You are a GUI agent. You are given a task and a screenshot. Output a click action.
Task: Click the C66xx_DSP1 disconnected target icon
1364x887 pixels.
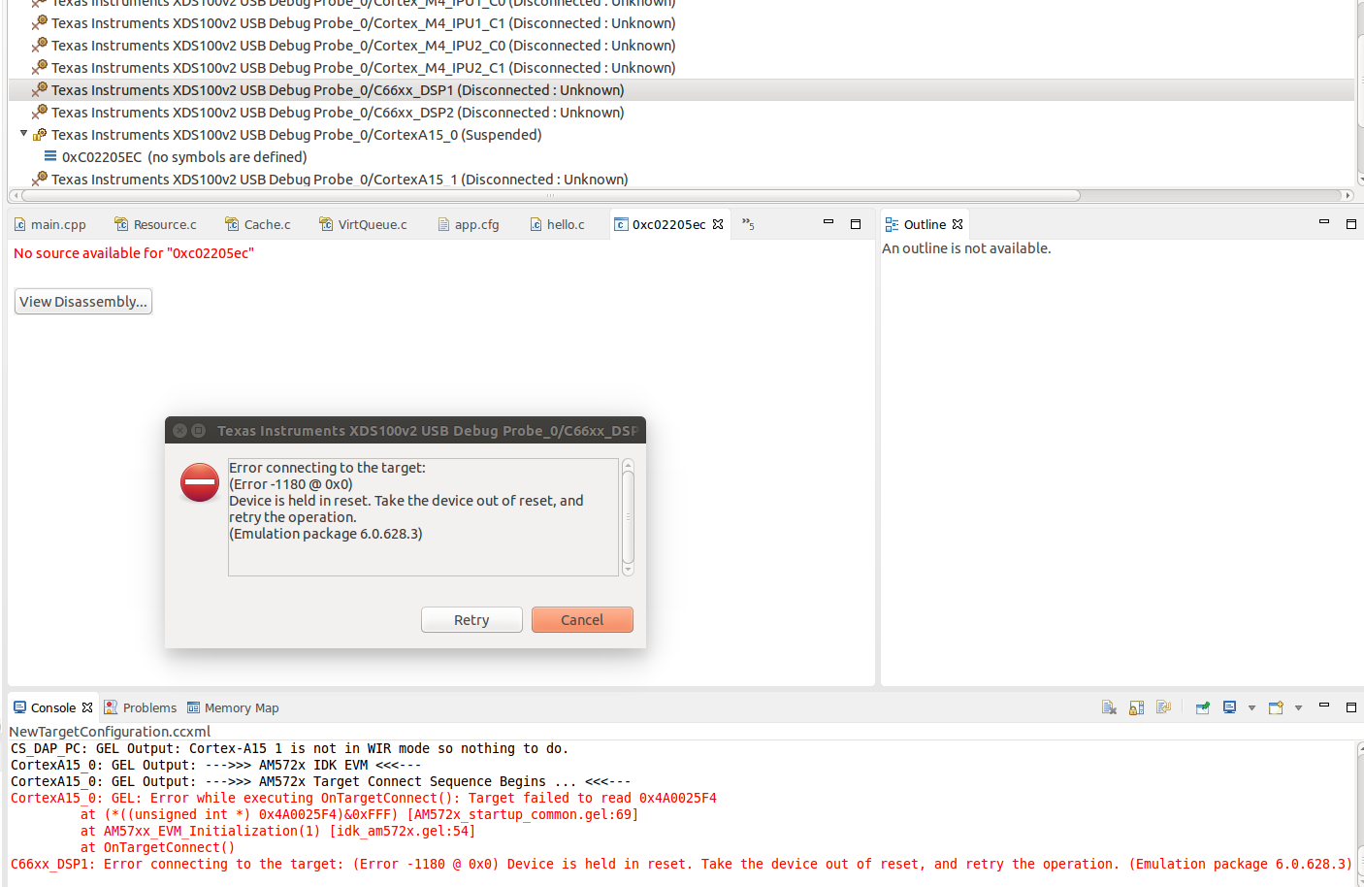point(40,89)
